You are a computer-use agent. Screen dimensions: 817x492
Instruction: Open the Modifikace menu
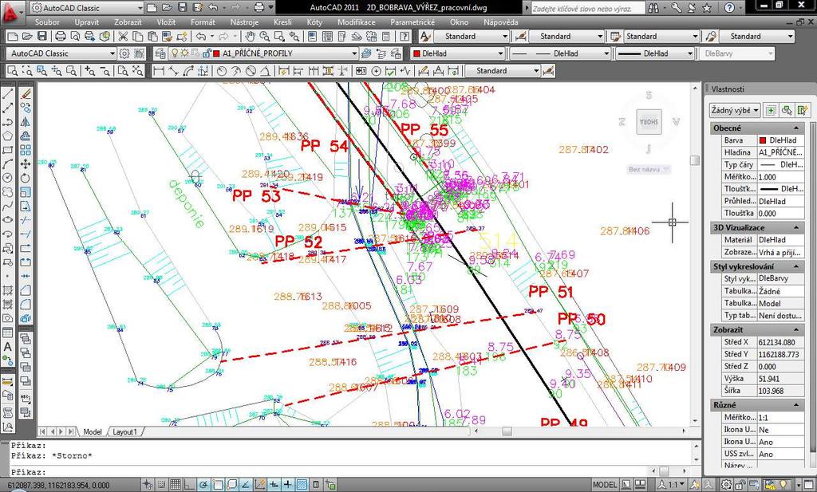click(x=357, y=22)
